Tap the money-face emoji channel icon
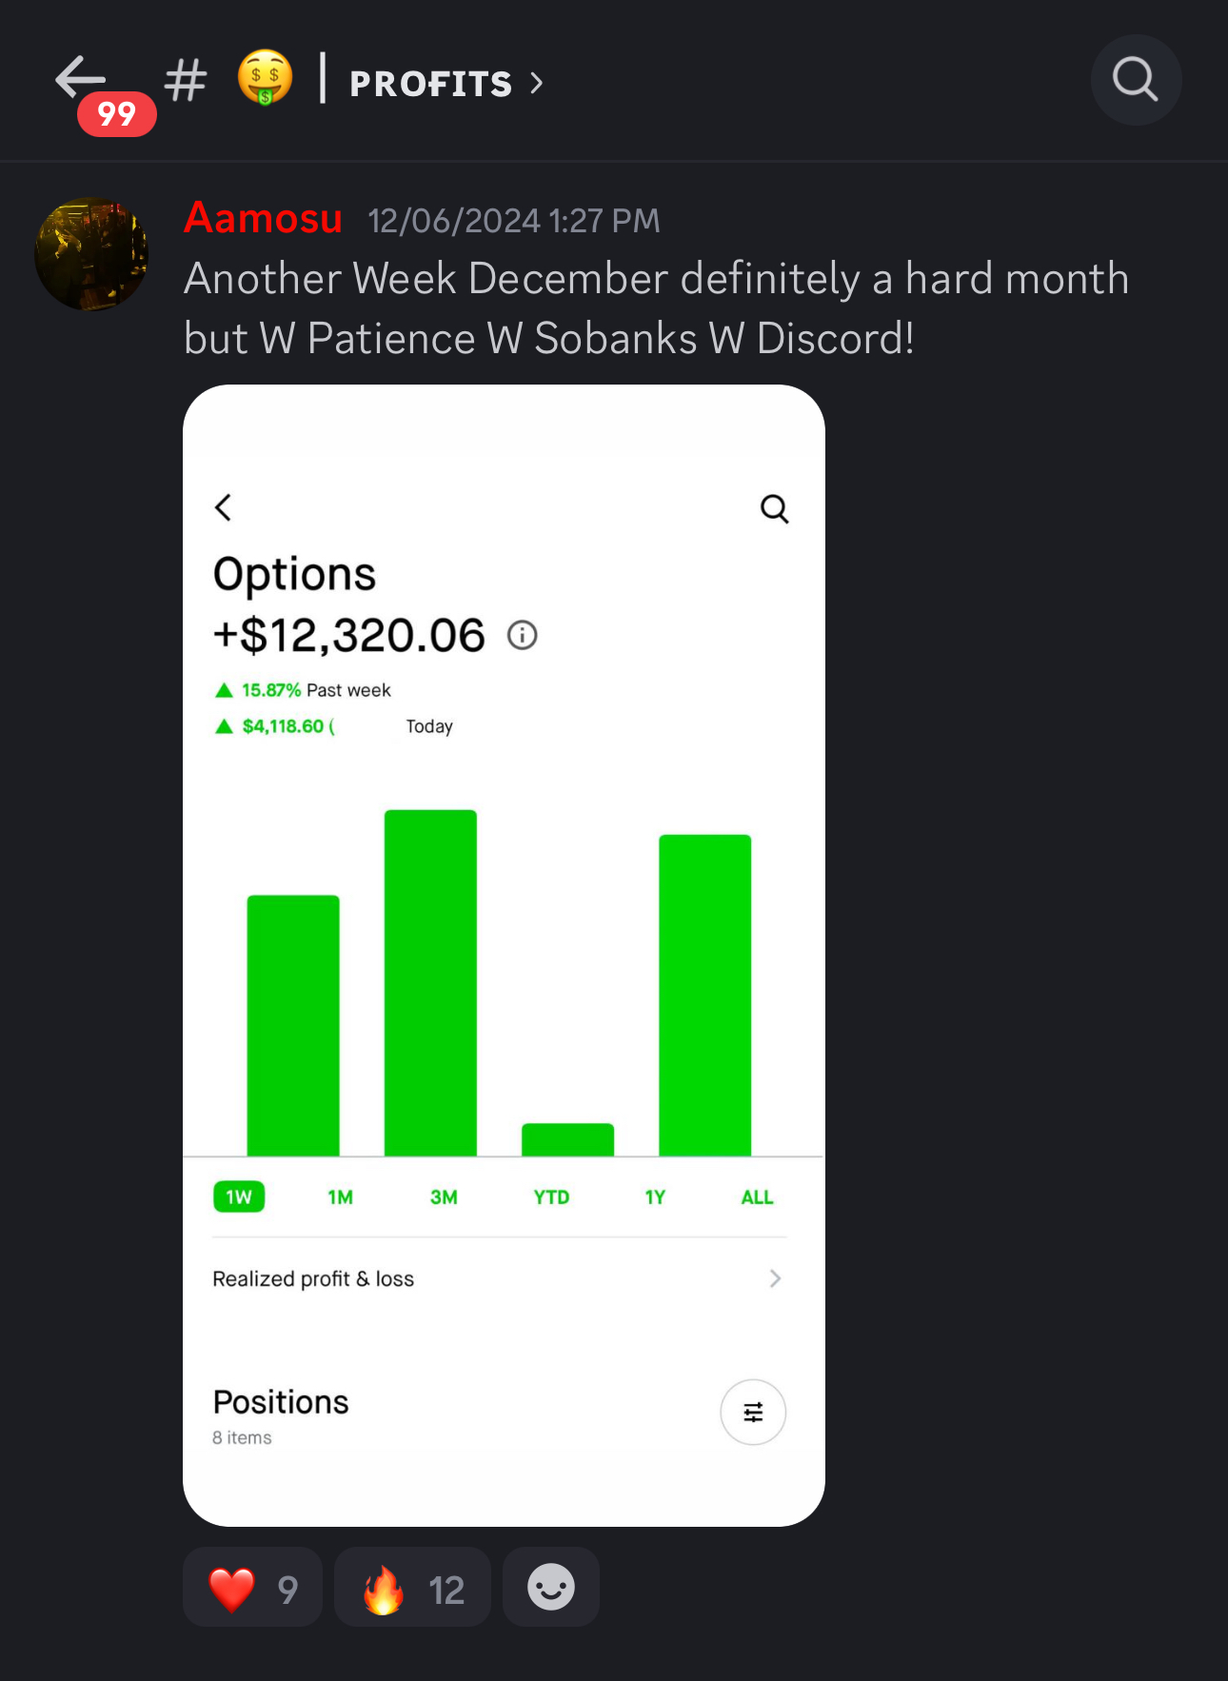 point(265,78)
